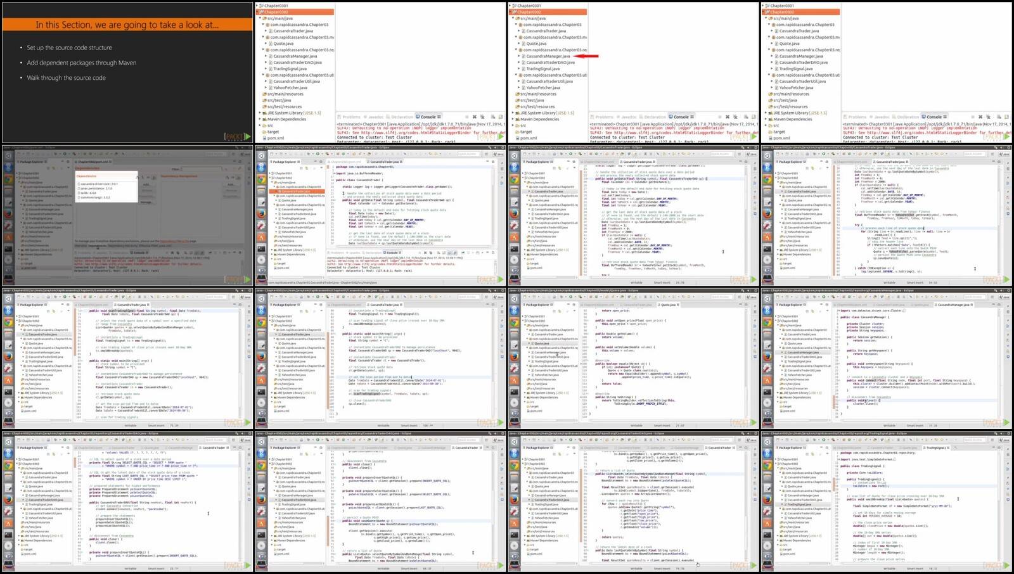Select CassandraTraderDAO.java in the red-arrow frame
This screenshot has width=1014, height=574.
click(x=551, y=63)
